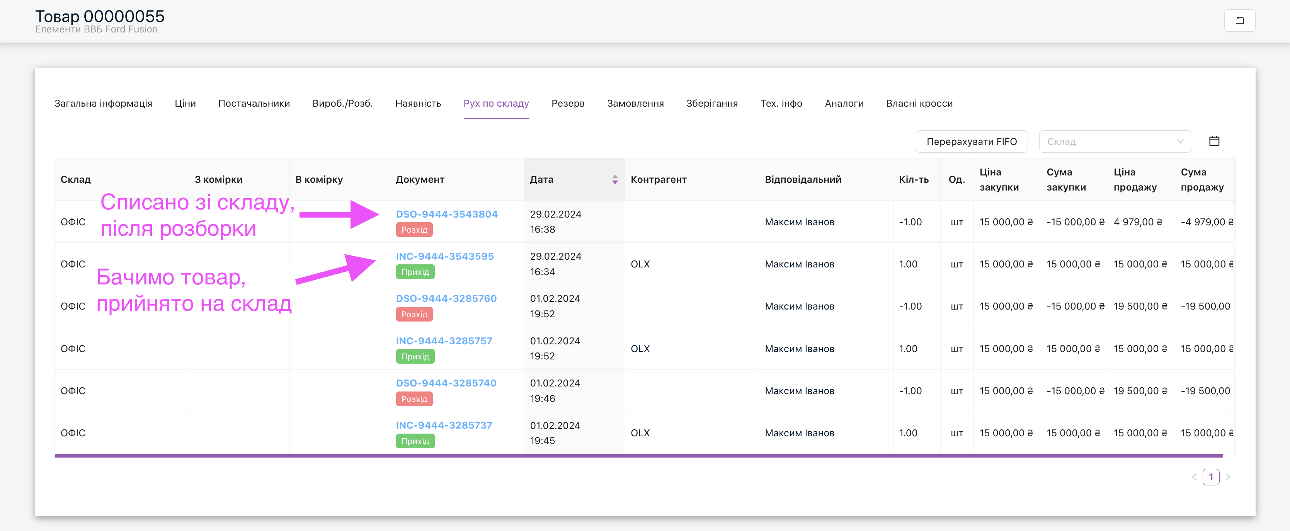
Task: Open the Наявність tab
Action: coord(418,103)
